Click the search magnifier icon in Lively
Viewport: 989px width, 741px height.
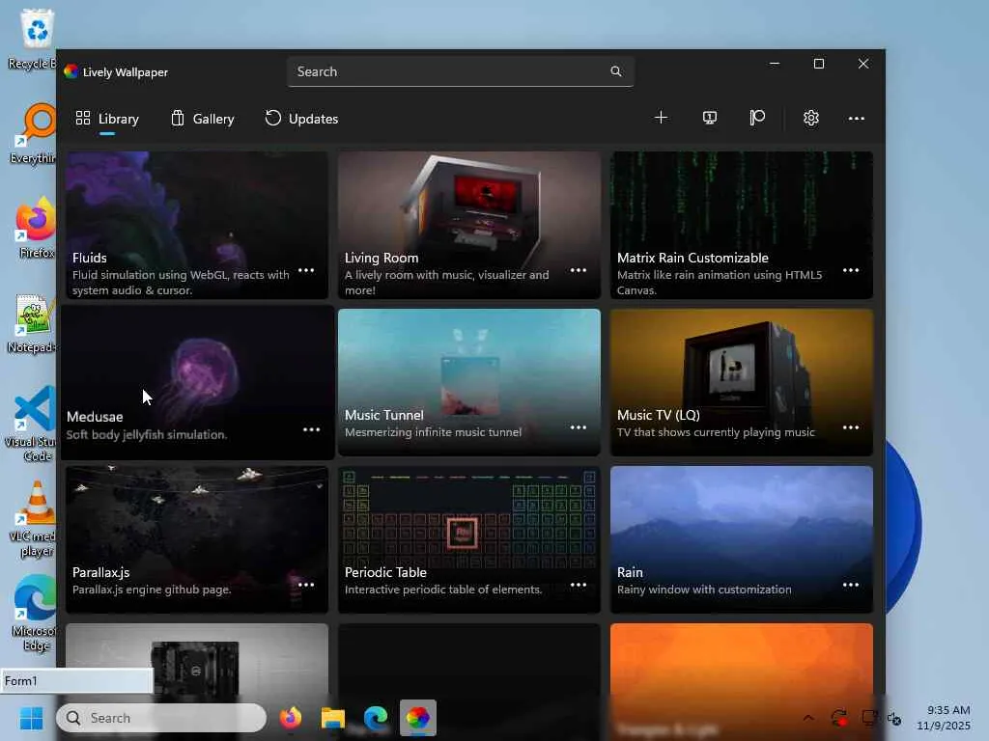(616, 71)
